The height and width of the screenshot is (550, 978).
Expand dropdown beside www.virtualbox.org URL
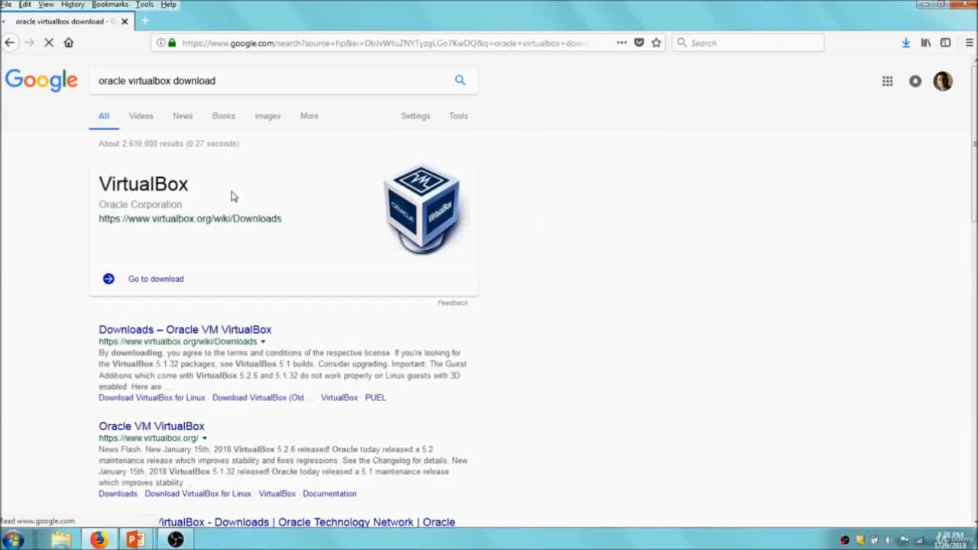pyautogui.click(x=204, y=438)
